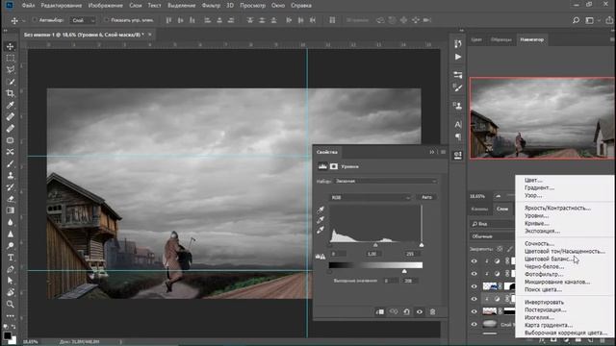This screenshot has height=346, width=616.
Task: Open the Обычные blend mode dropdown
Action: tap(493, 236)
